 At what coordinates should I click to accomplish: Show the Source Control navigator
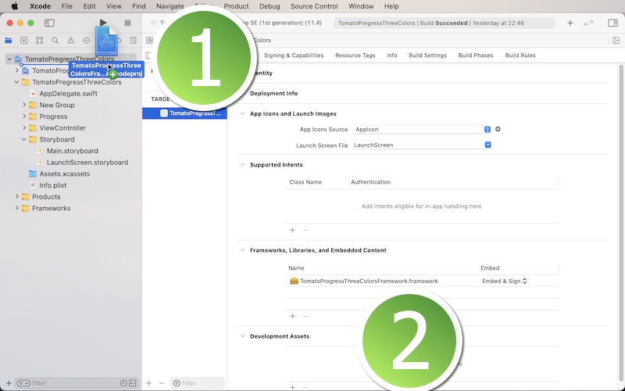pyautogui.click(x=24, y=41)
